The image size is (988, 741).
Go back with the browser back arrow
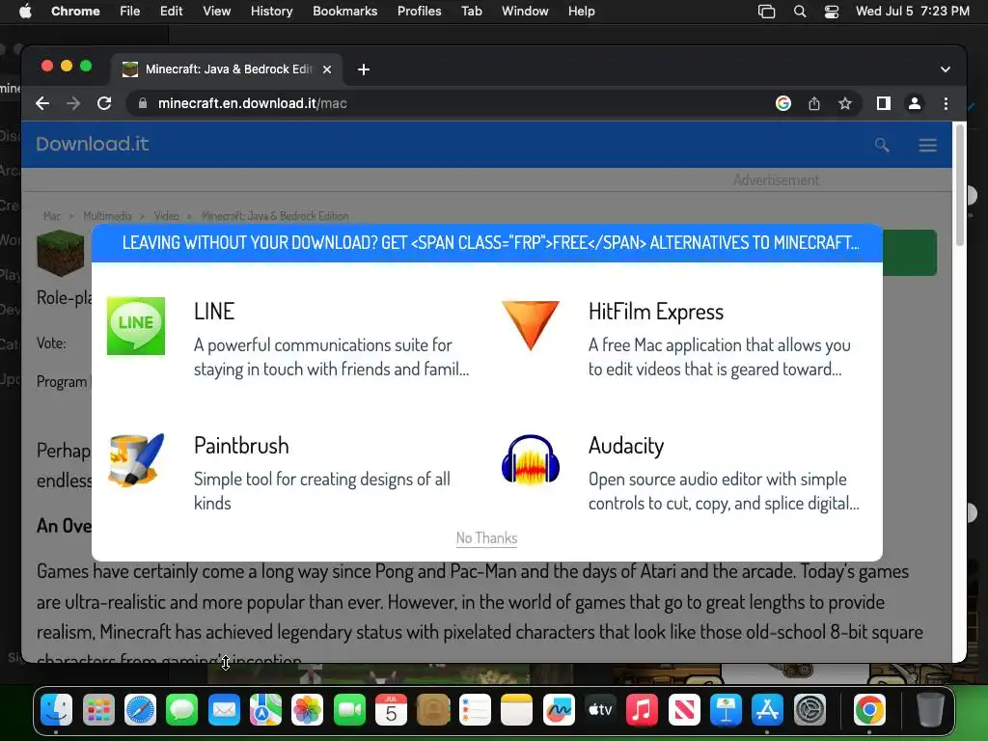click(42, 103)
